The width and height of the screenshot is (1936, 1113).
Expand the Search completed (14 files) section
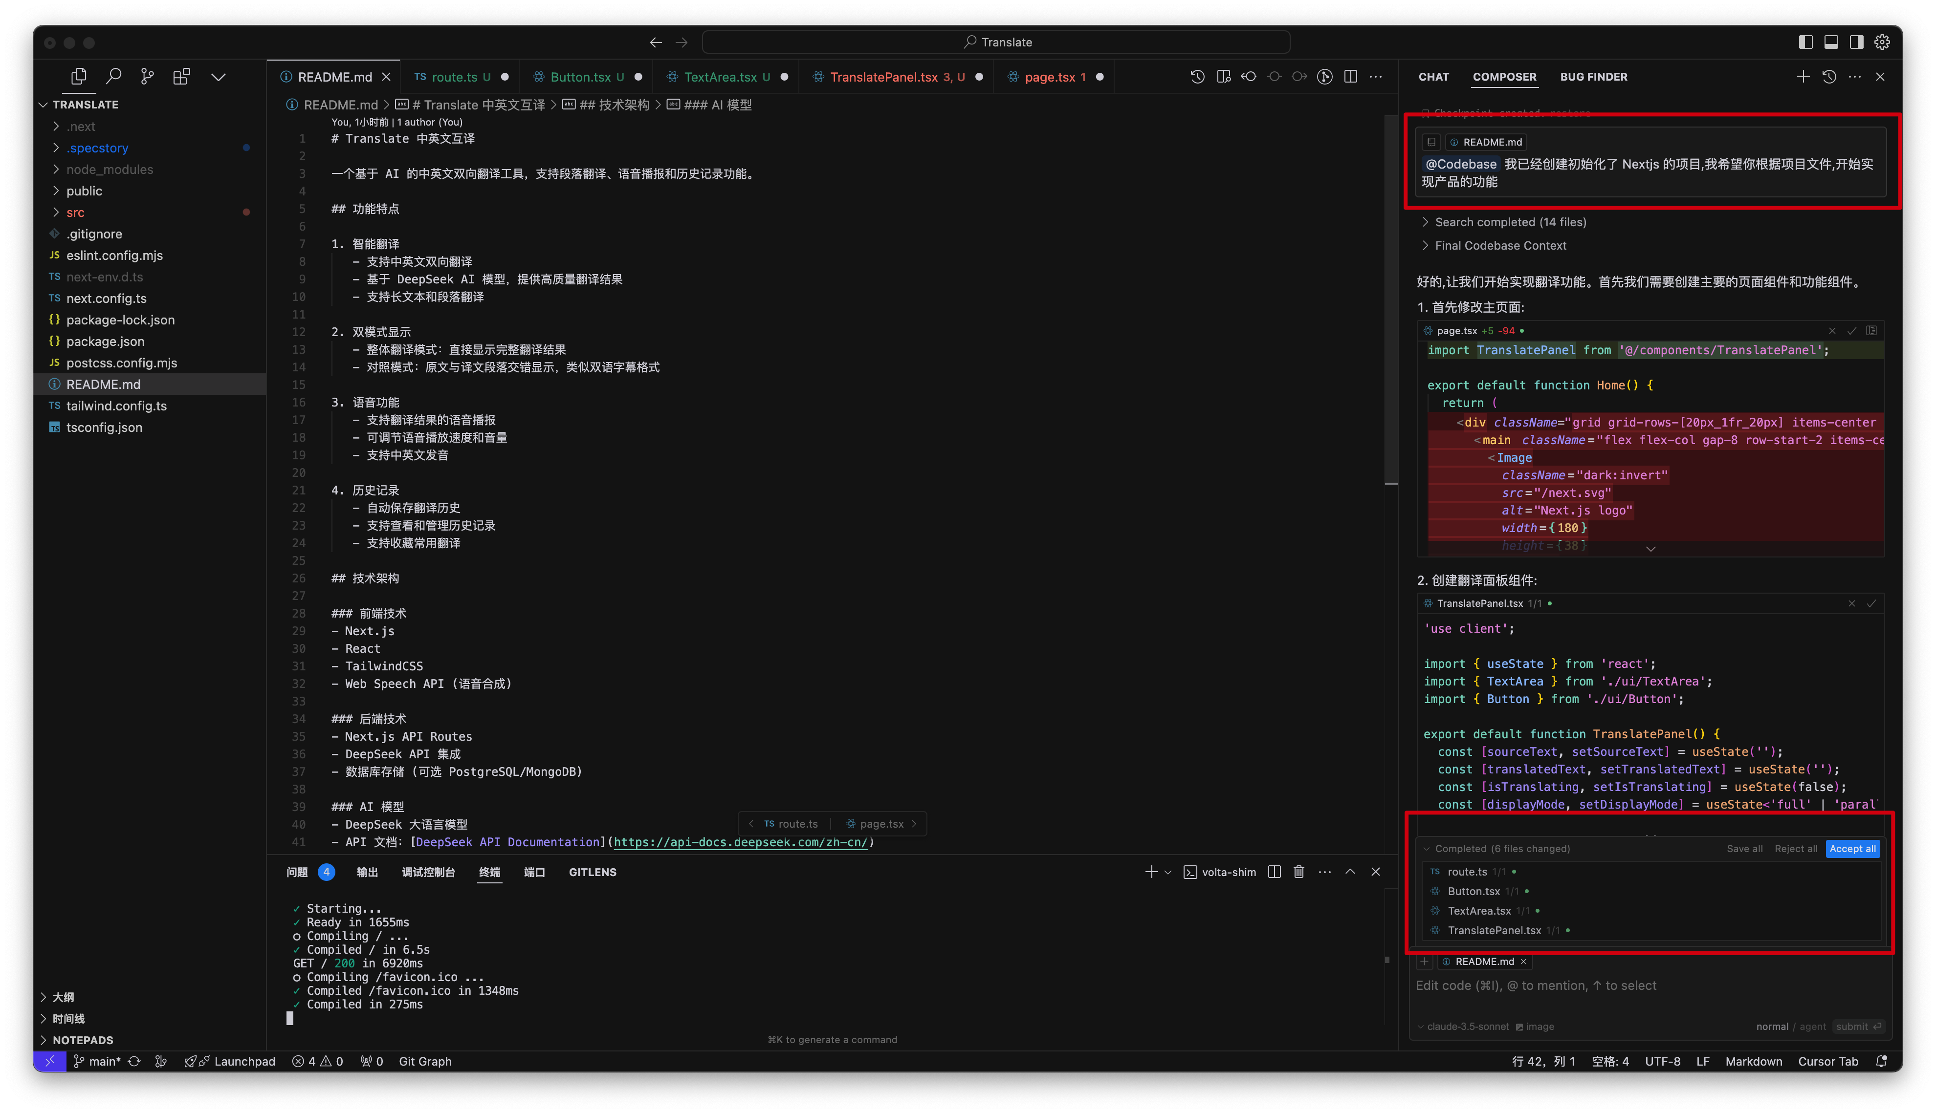click(x=1510, y=222)
